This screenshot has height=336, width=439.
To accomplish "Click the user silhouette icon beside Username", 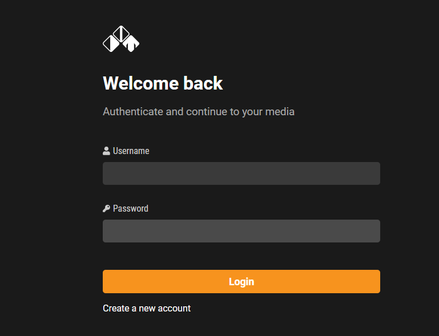I will coord(106,151).
